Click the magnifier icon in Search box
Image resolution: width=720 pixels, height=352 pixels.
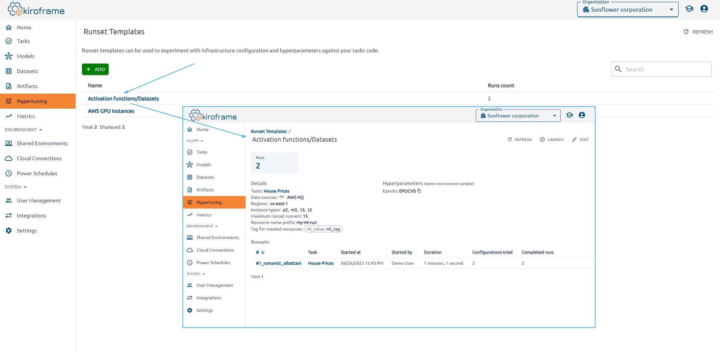(x=618, y=69)
